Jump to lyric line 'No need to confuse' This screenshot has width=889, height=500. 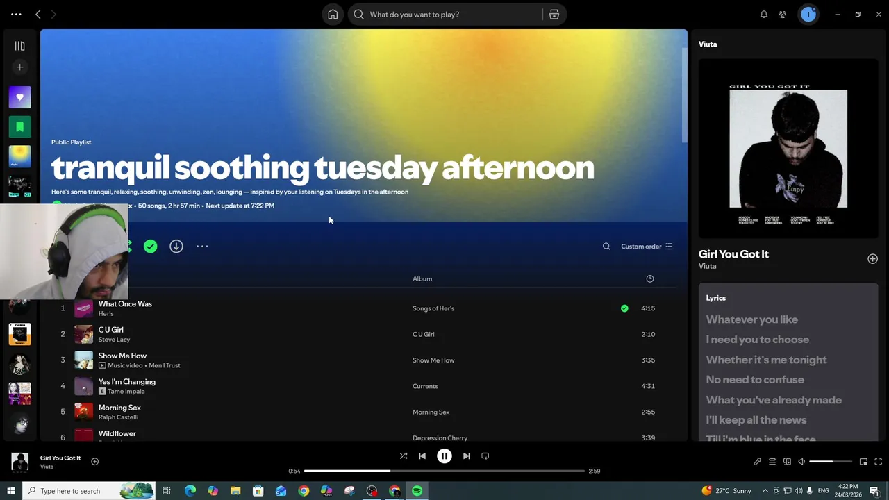point(755,380)
